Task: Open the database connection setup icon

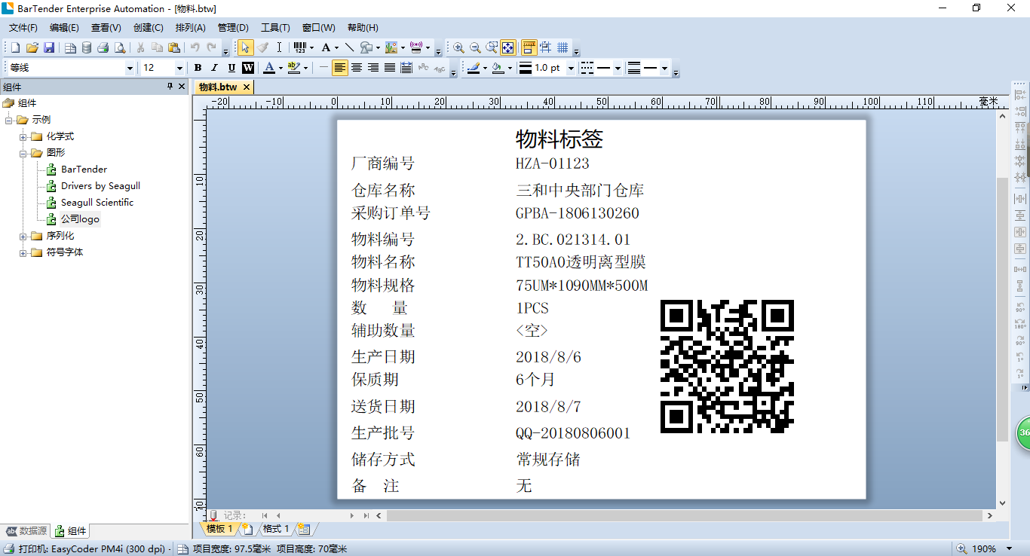Action: point(87,47)
